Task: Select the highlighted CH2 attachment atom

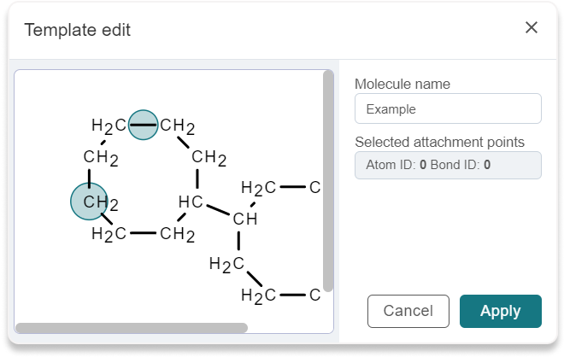Action: click(89, 202)
